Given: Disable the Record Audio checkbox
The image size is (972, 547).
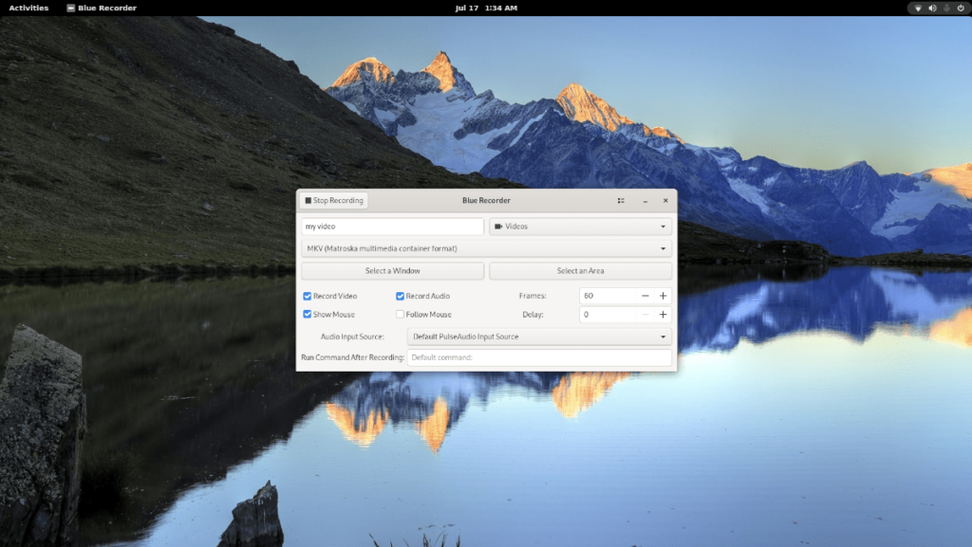Looking at the screenshot, I should [x=401, y=296].
